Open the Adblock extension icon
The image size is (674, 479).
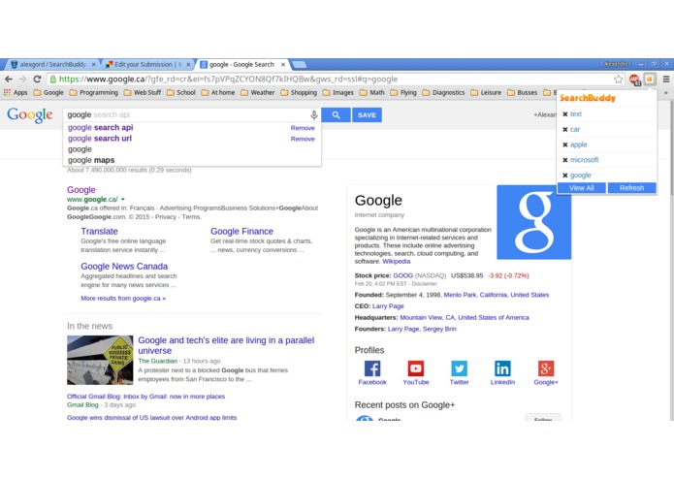click(635, 80)
